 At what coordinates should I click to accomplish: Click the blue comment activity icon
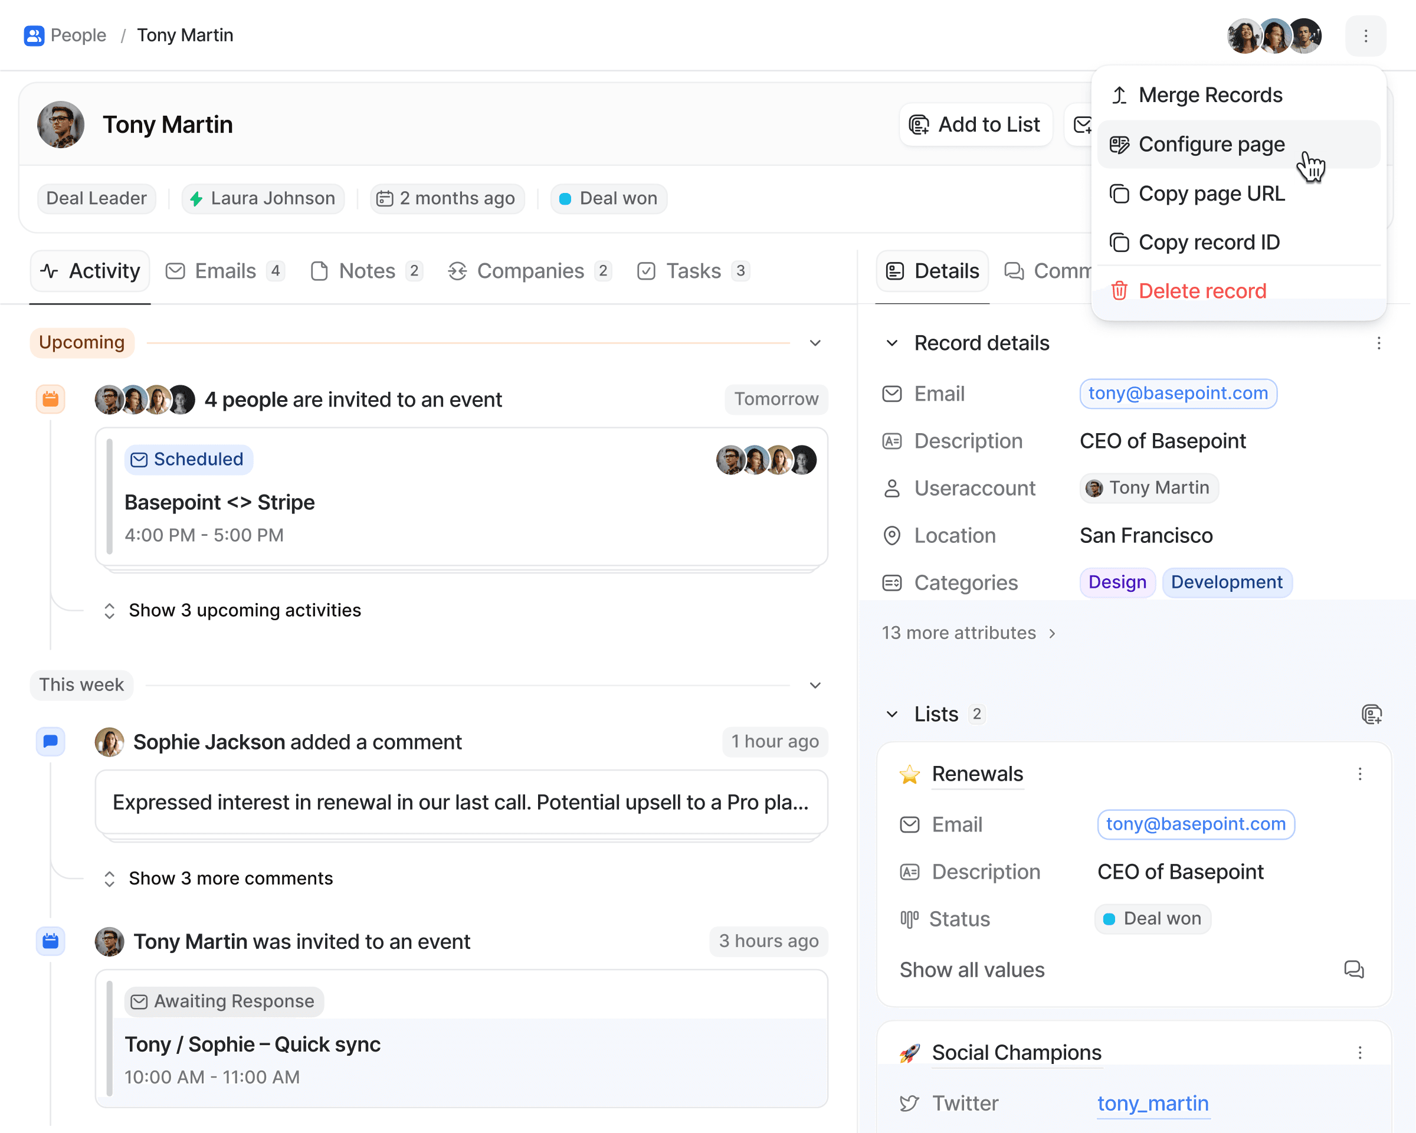pos(51,742)
